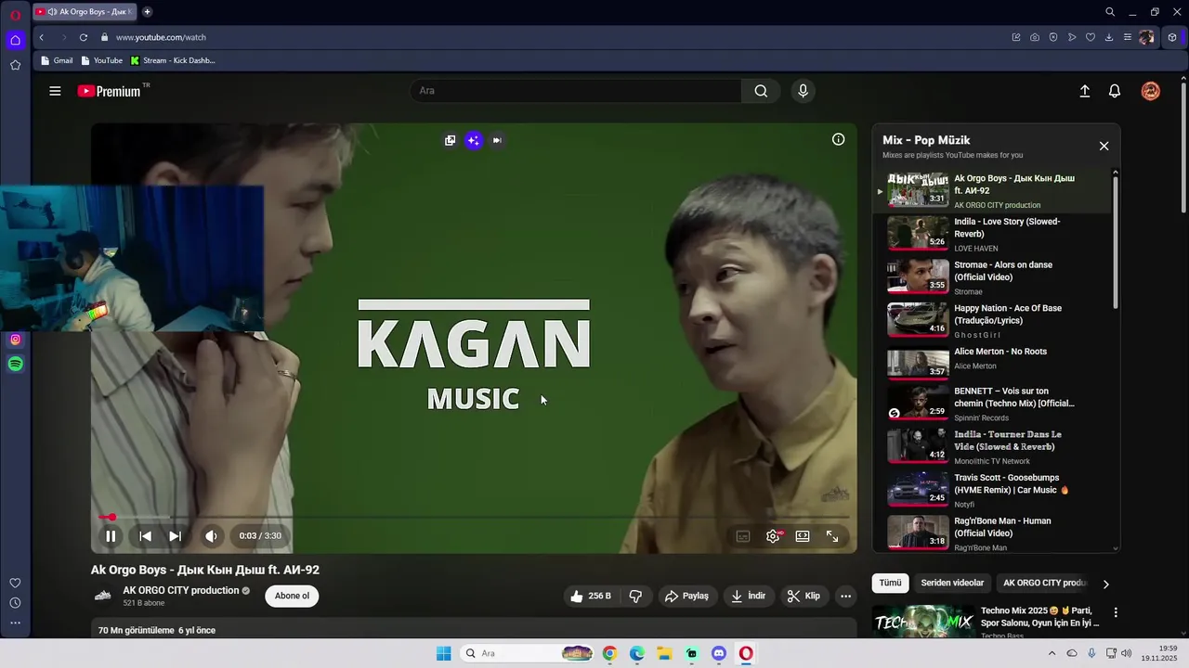Open the more actions three-dot menu
Image resolution: width=1189 pixels, height=668 pixels.
pos(845,596)
